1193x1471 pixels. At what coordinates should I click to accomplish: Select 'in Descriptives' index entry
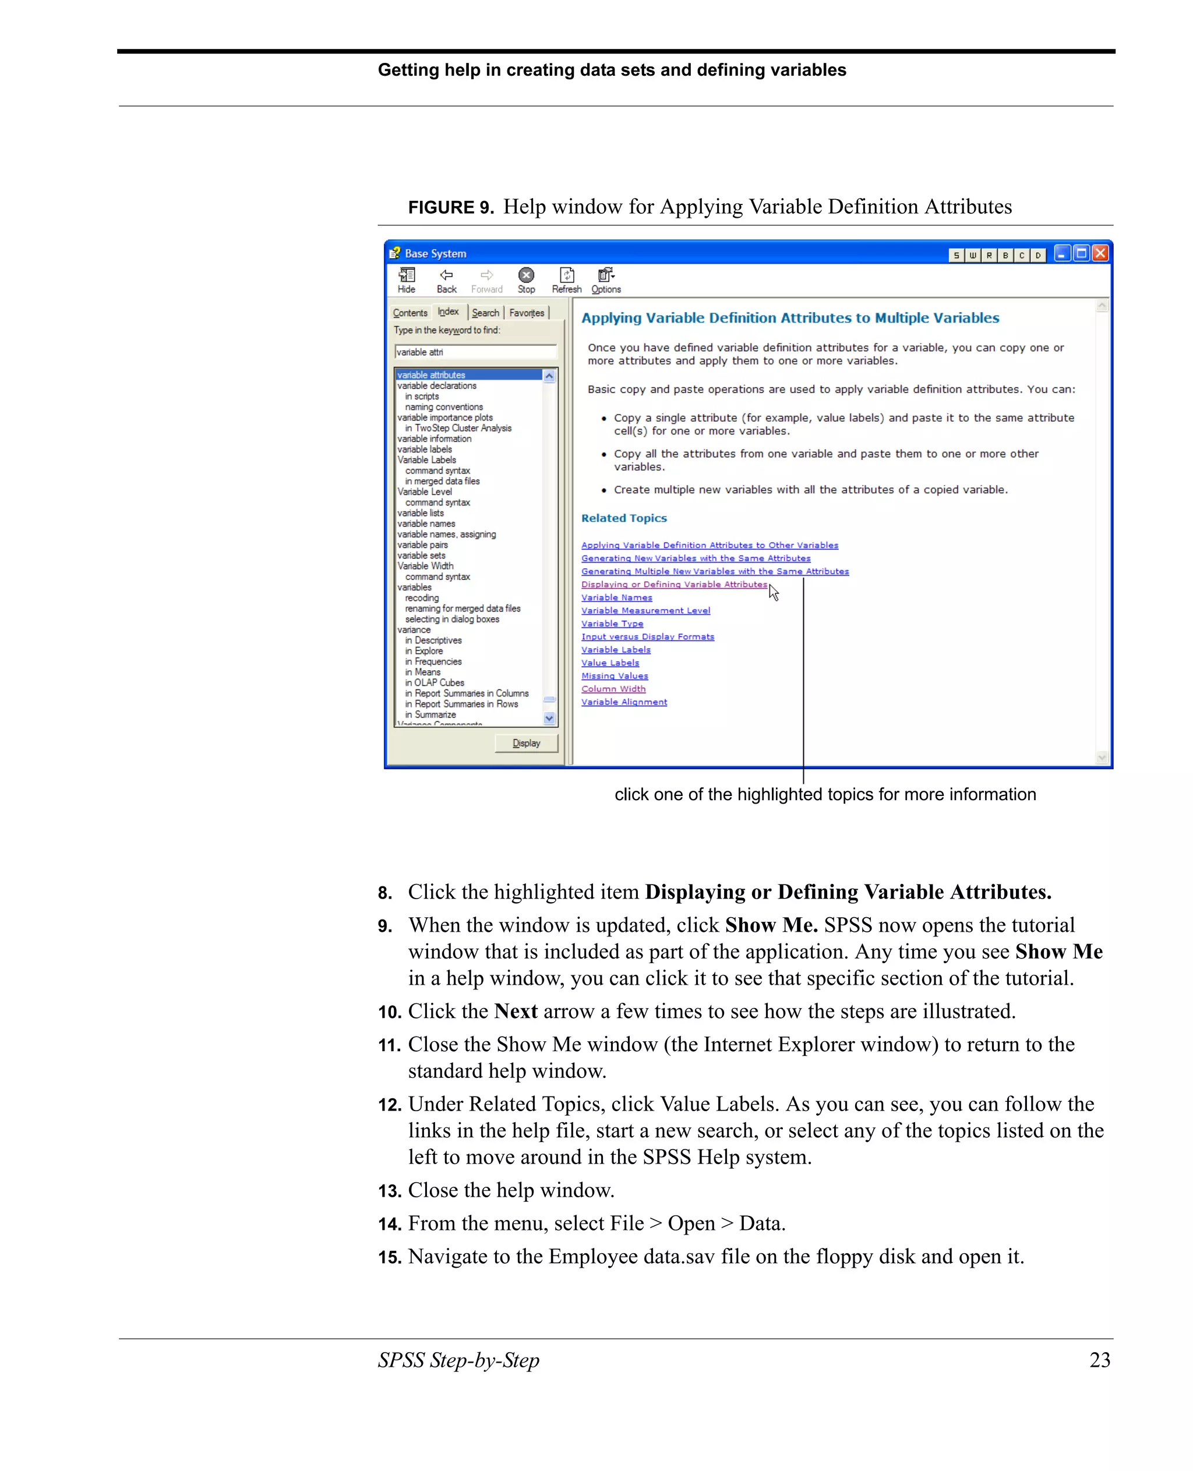(433, 641)
